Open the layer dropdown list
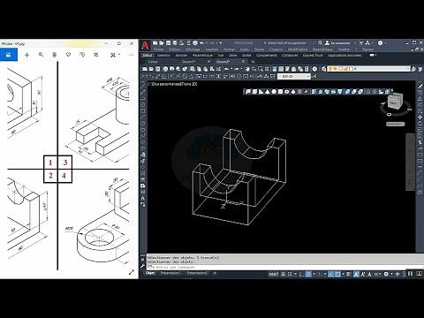The width and height of the screenshot is (424, 318). pos(368,69)
